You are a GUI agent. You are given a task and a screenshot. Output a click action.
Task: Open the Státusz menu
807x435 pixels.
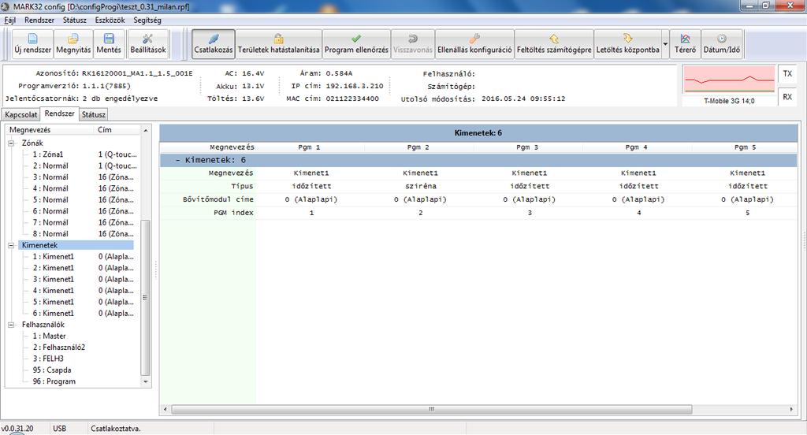pos(75,20)
